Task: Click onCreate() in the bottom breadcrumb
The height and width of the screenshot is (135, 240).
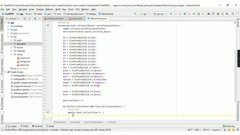Action: point(75,122)
